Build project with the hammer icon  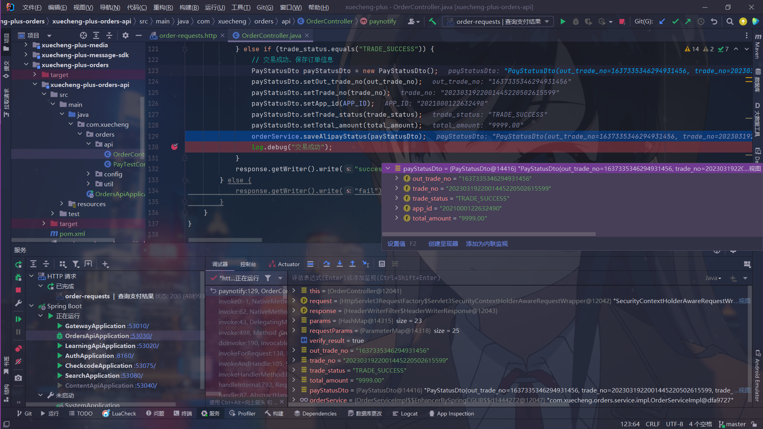point(432,21)
